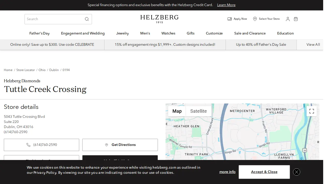Click the Apply Now link text
327x184 pixels.
(x=240, y=19)
